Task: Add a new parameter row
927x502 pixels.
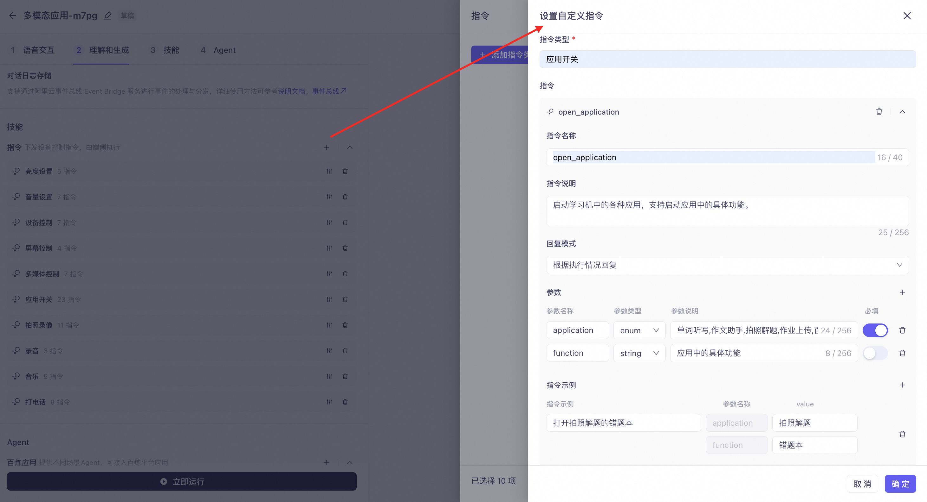Action: click(902, 292)
